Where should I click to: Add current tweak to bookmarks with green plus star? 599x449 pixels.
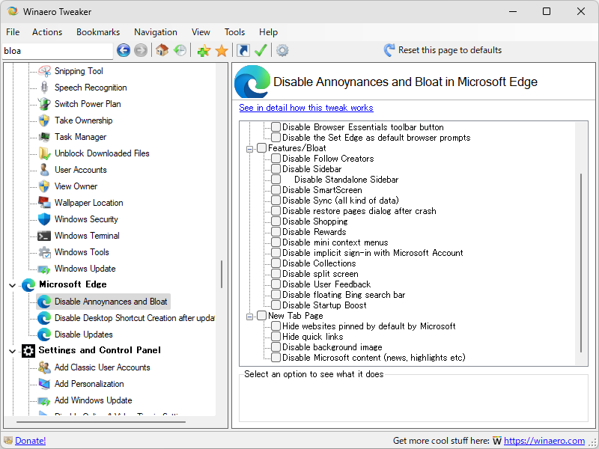coord(203,51)
